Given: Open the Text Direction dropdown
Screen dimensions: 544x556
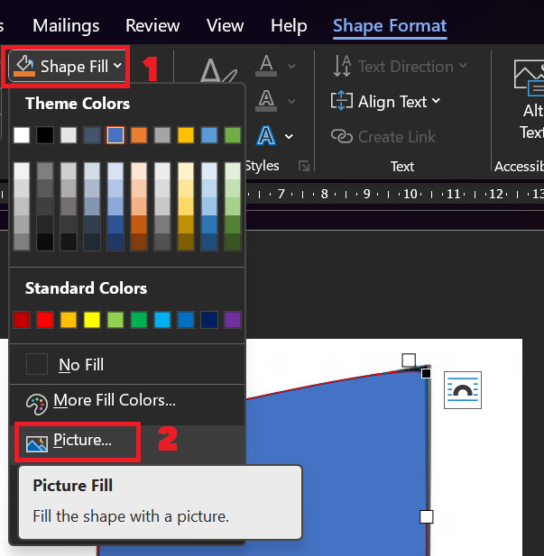Looking at the screenshot, I should (463, 66).
